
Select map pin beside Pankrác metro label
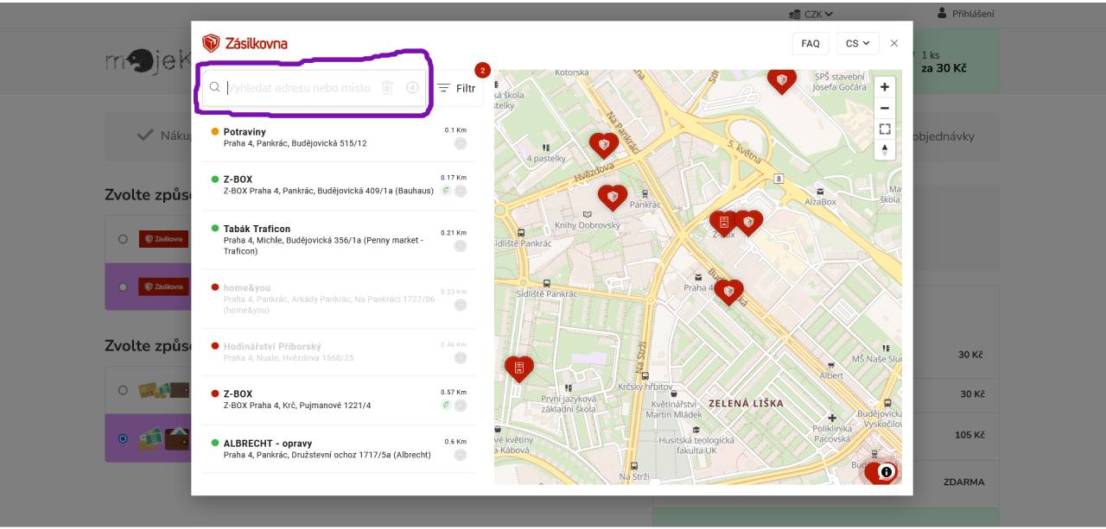coord(613,198)
